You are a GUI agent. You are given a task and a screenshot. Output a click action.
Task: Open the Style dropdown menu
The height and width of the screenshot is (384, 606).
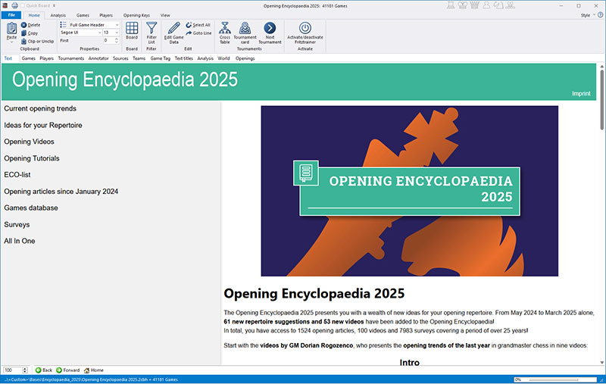pyautogui.click(x=586, y=15)
